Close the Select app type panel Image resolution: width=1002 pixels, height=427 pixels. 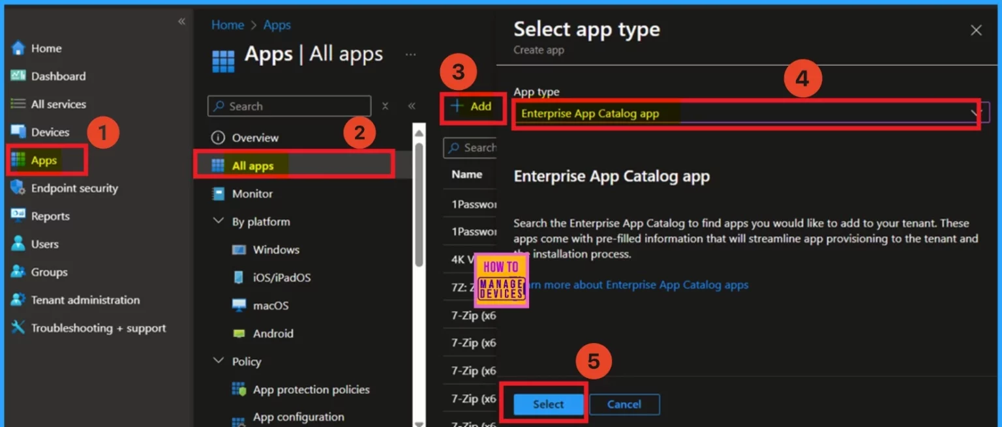[976, 30]
